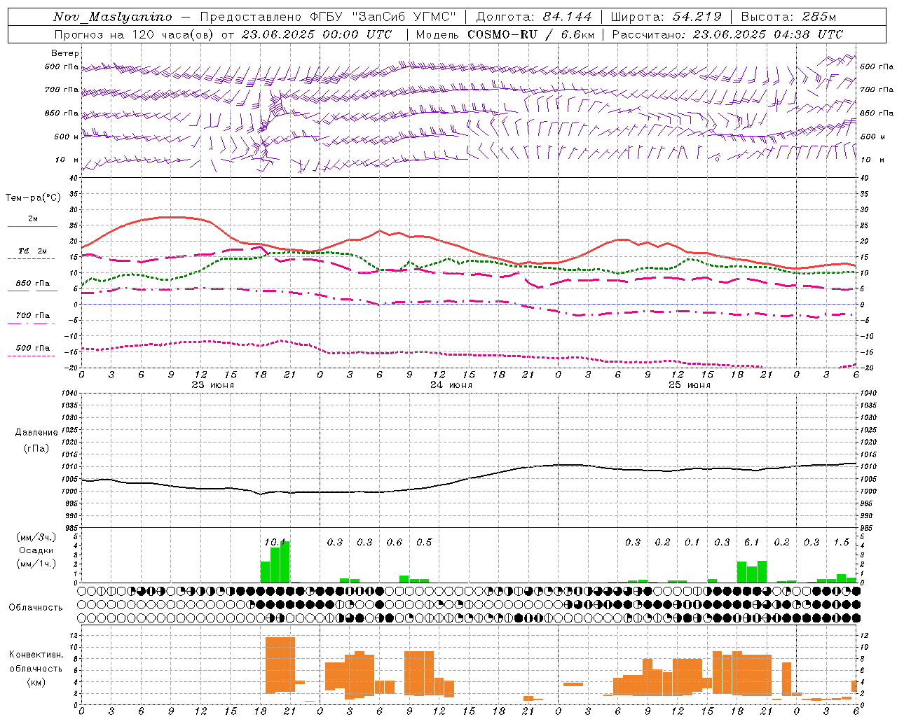Screen dimensions: 897x717
Task: Click the dotted 500 гПа temperature legend line
Action: pos(31,356)
